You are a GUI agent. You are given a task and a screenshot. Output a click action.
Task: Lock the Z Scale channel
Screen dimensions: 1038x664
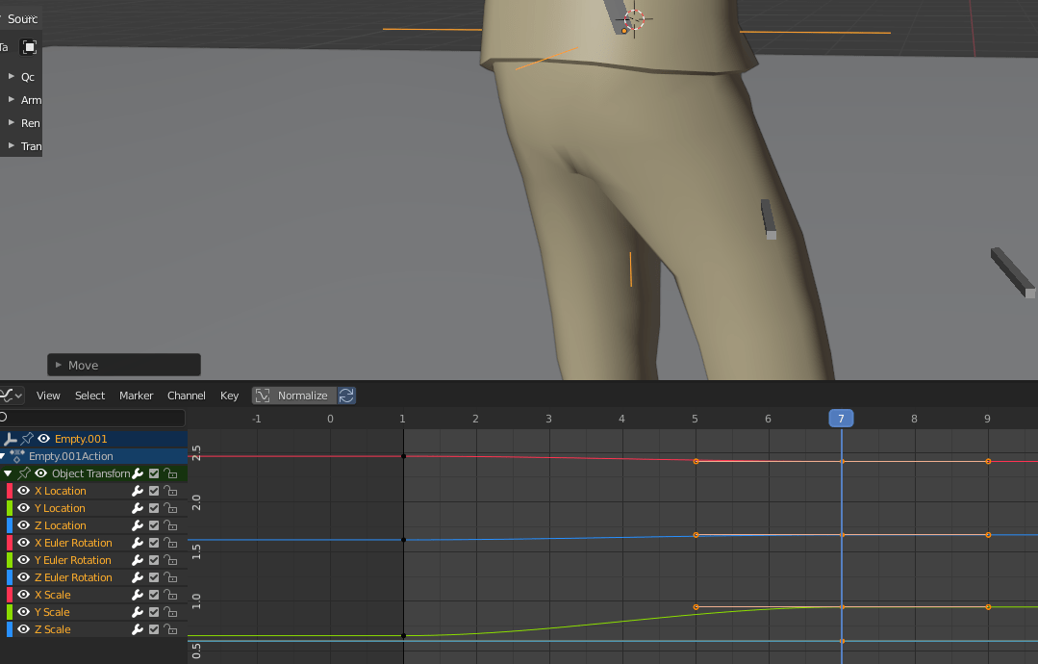tap(171, 629)
